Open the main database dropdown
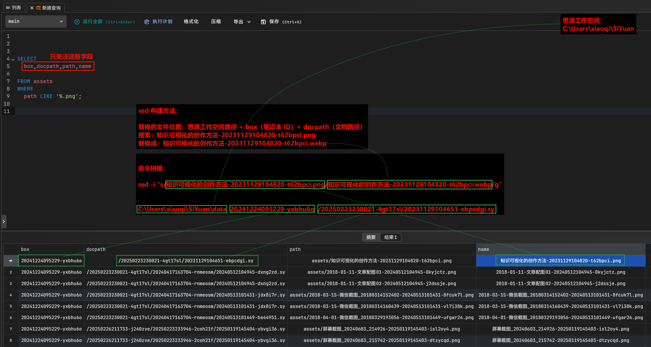The image size is (651, 347). click(36, 21)
